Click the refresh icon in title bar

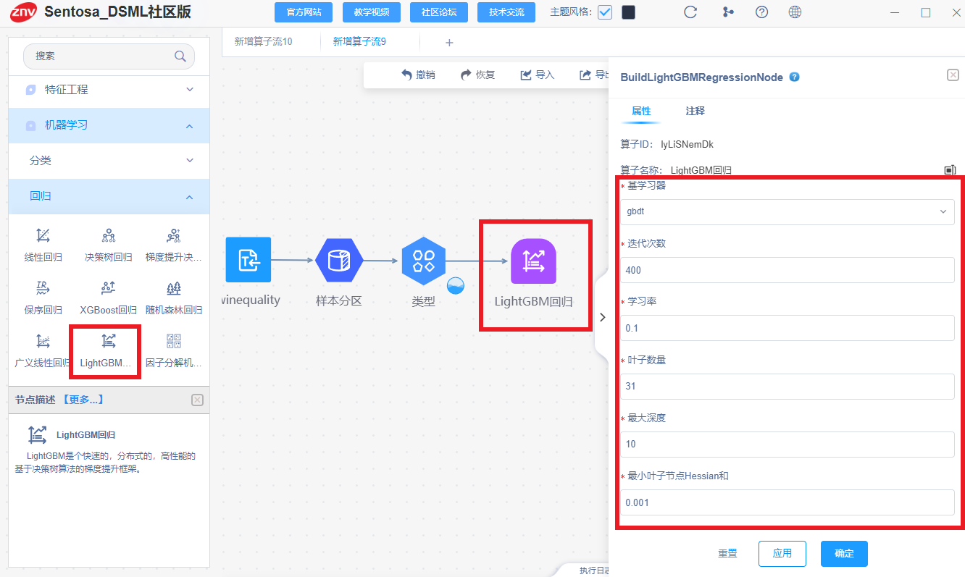690,12
